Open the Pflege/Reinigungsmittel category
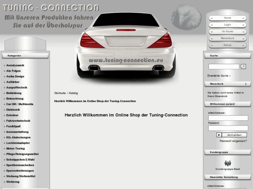Viewport: 253px width, 189px height. [x=22, y=154]
